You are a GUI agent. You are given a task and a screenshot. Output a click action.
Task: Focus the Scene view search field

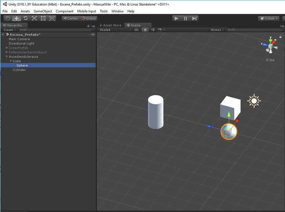coord(254,30)
